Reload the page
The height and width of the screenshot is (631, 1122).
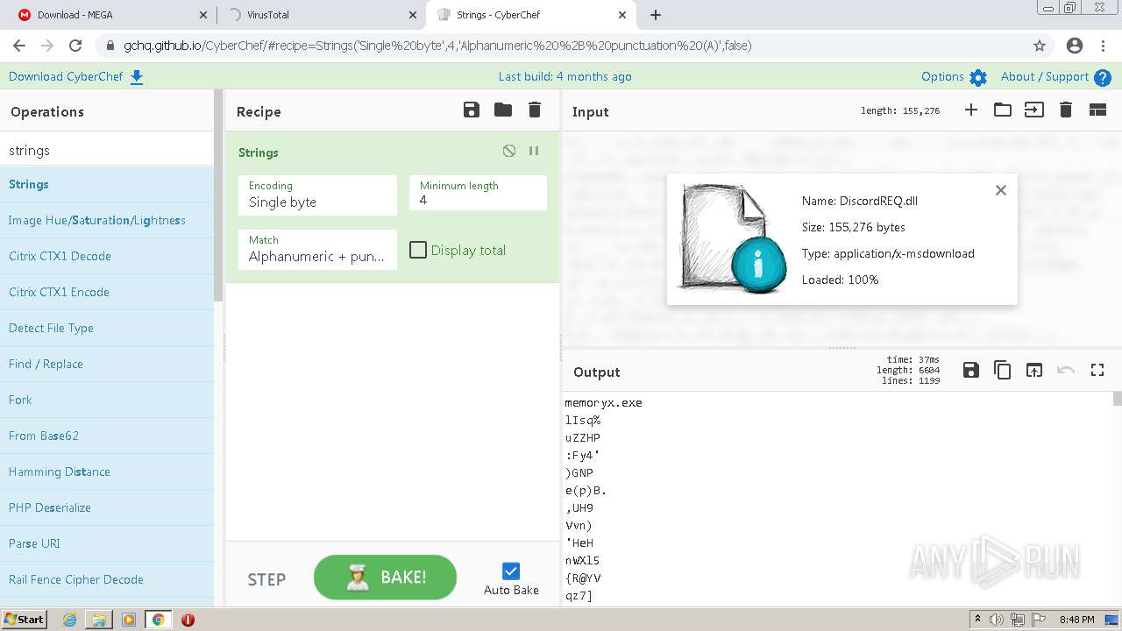pos(75,46)
